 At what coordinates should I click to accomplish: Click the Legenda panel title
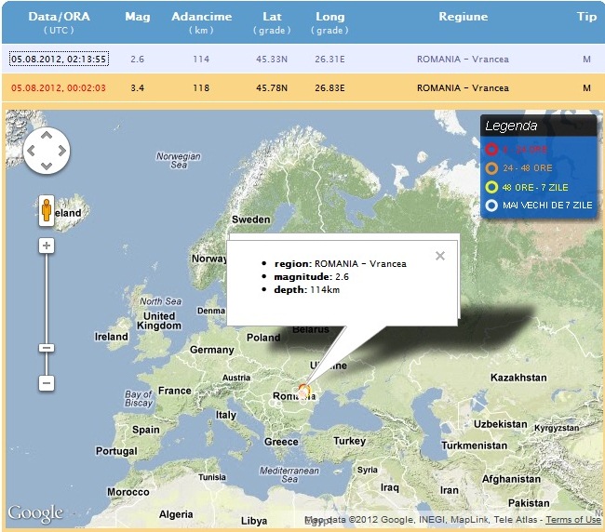[511, 126]
